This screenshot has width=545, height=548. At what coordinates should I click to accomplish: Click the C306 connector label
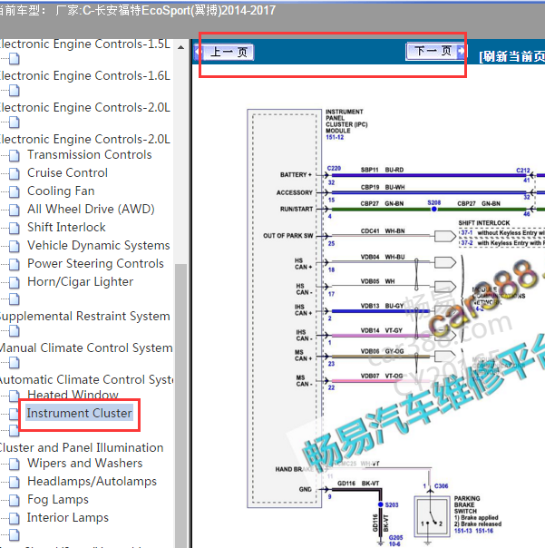click(441, 486)
